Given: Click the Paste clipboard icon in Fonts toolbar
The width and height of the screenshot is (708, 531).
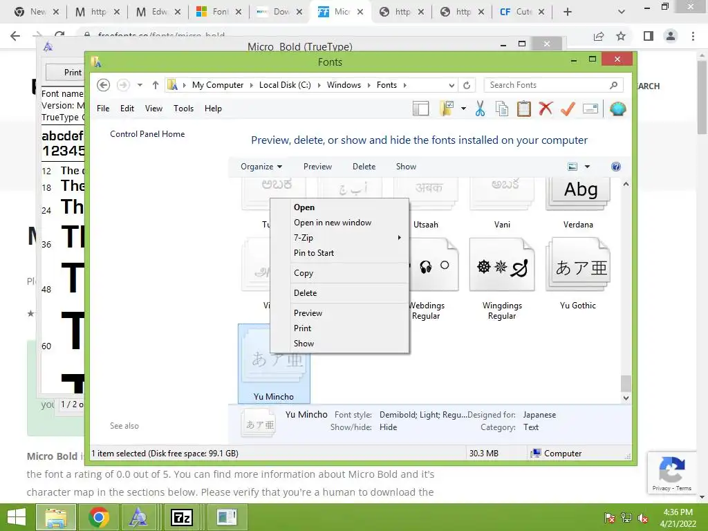Looking at the screenshot, I should [x=524, y=109].
